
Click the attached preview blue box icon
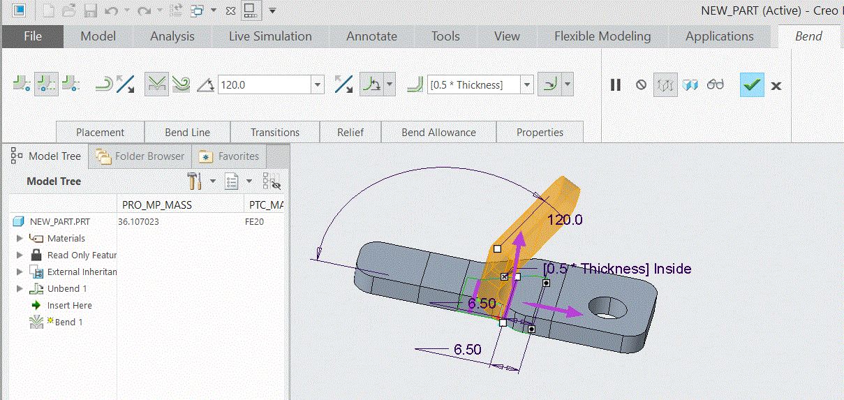(x=690, y=84)
